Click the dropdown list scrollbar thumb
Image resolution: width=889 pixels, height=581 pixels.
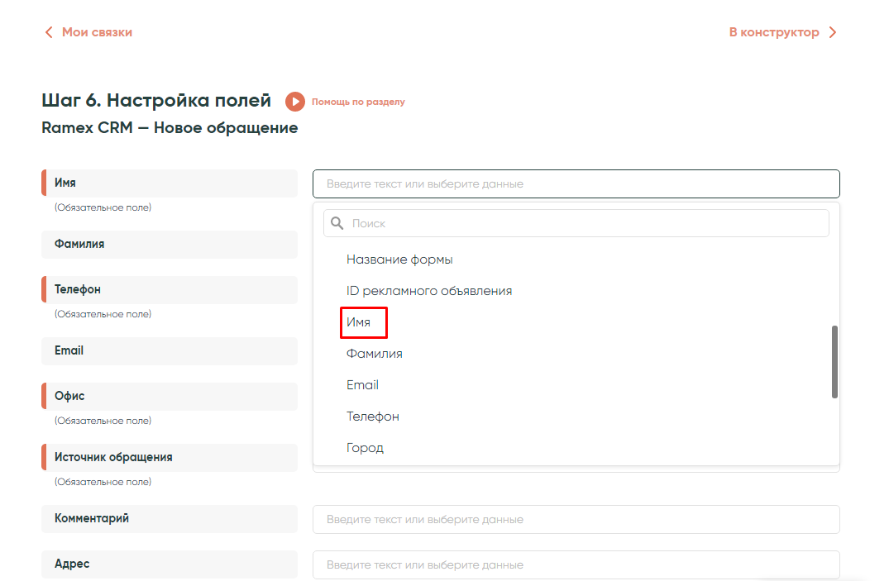(x=834, y=362)
